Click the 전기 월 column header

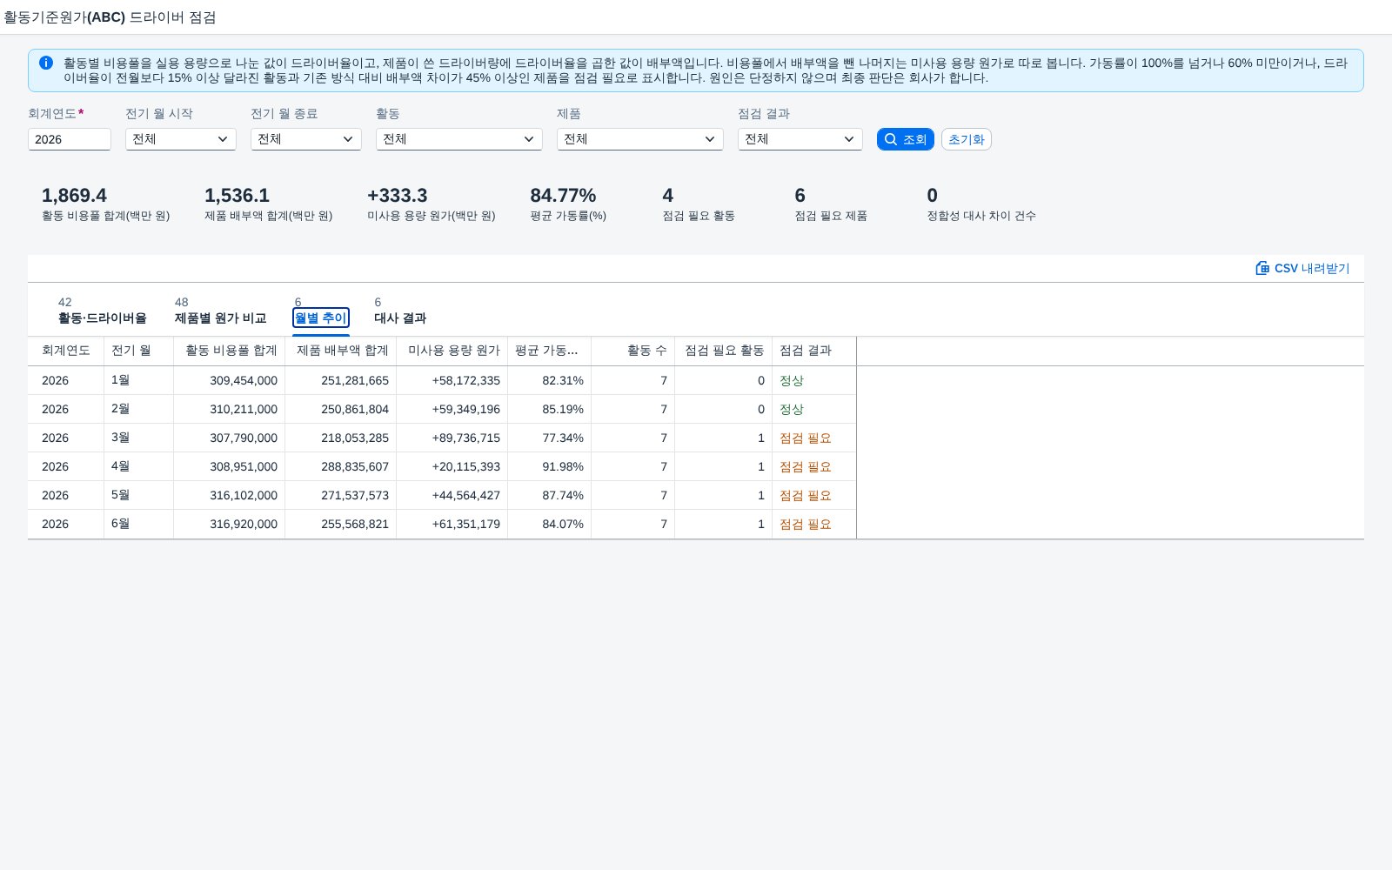(x=139, y=351)
